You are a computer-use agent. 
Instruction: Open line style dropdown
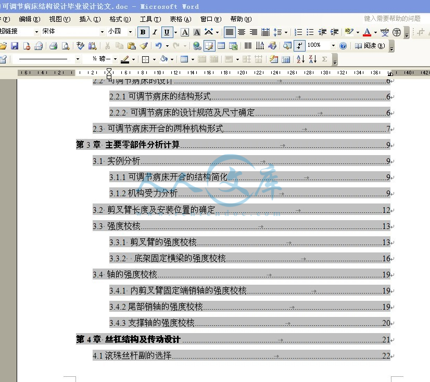[x=78, y=59]
